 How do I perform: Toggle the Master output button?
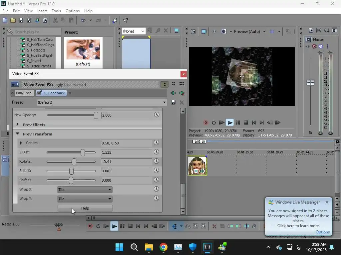pyautogui.click(x=308, y=40)
